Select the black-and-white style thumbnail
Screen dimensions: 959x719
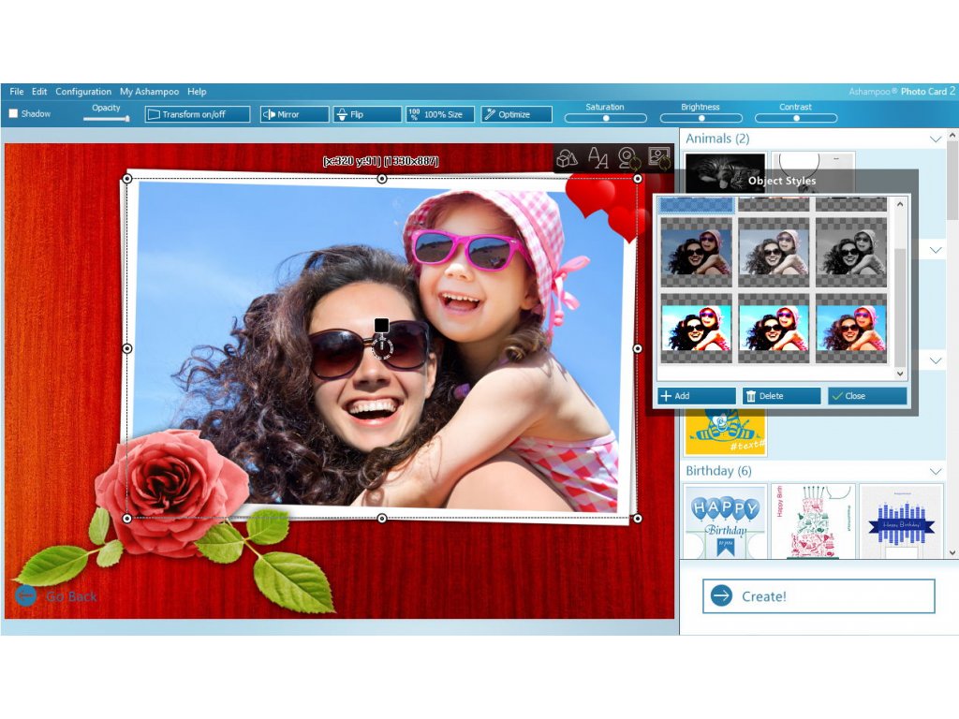pos(851,252)
